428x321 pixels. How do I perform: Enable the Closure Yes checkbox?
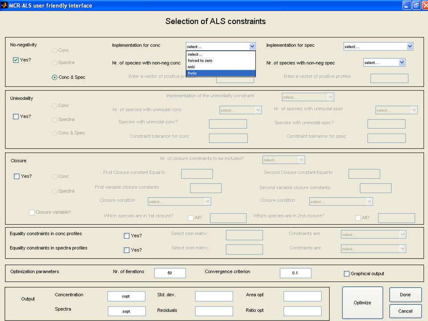coord(16,177)
